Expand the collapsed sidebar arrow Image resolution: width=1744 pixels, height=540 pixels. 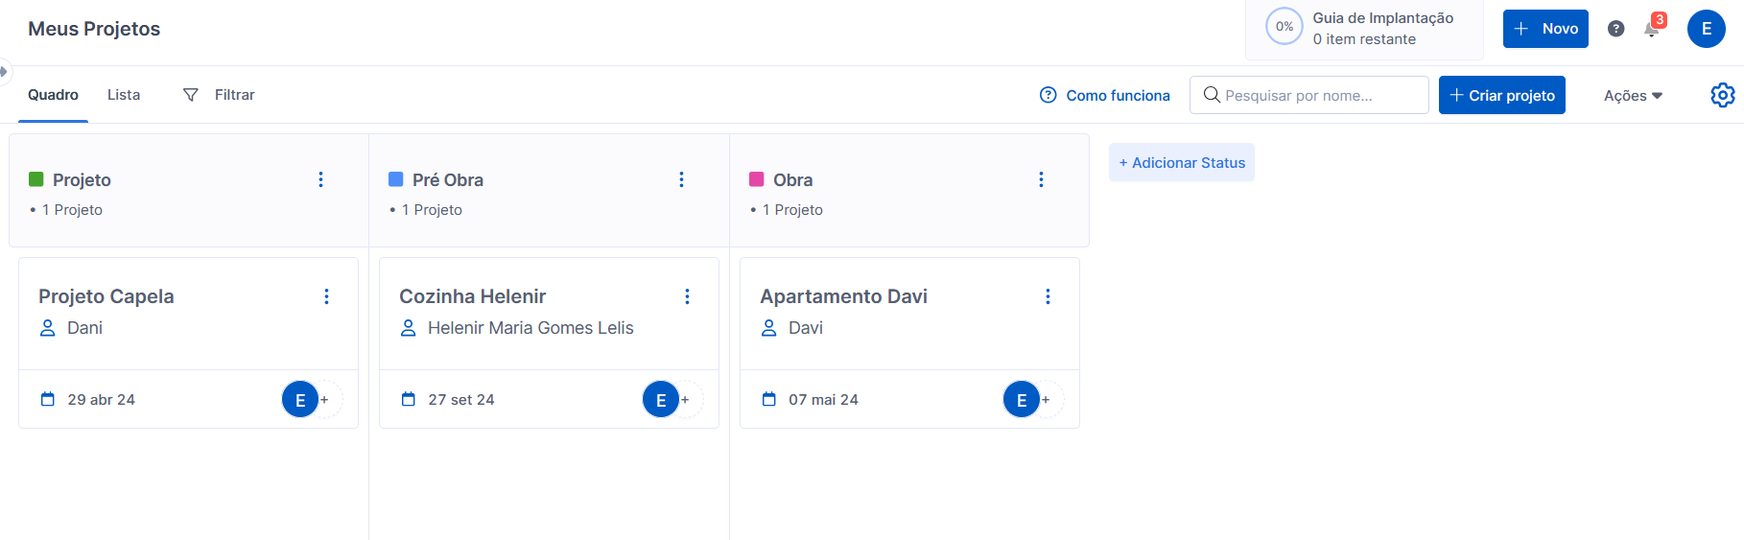4,71
